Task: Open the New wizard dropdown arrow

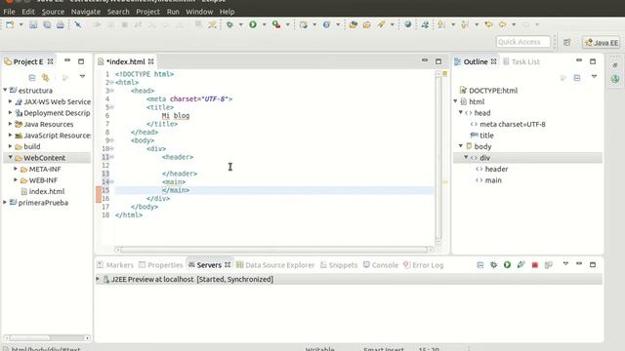Action: click(21, 24)
